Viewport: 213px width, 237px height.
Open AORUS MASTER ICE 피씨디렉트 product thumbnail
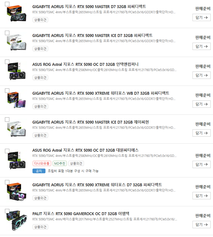click(17, 42)
